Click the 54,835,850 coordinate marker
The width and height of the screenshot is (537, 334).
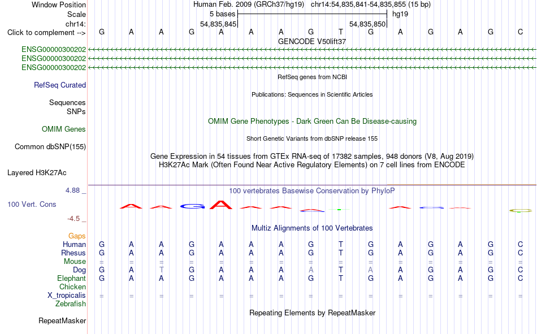(367, 24)
